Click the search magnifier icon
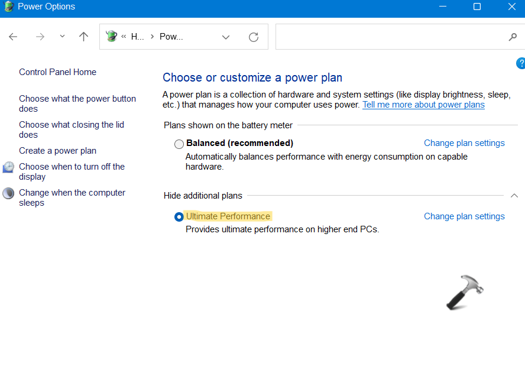Viewport: 525px width, 370px height. 513,37
